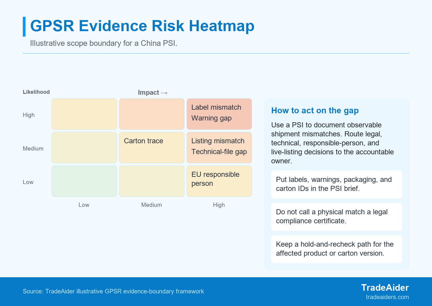
Task: Click the green low-likelihood low-impact cell
Action: 84,181
